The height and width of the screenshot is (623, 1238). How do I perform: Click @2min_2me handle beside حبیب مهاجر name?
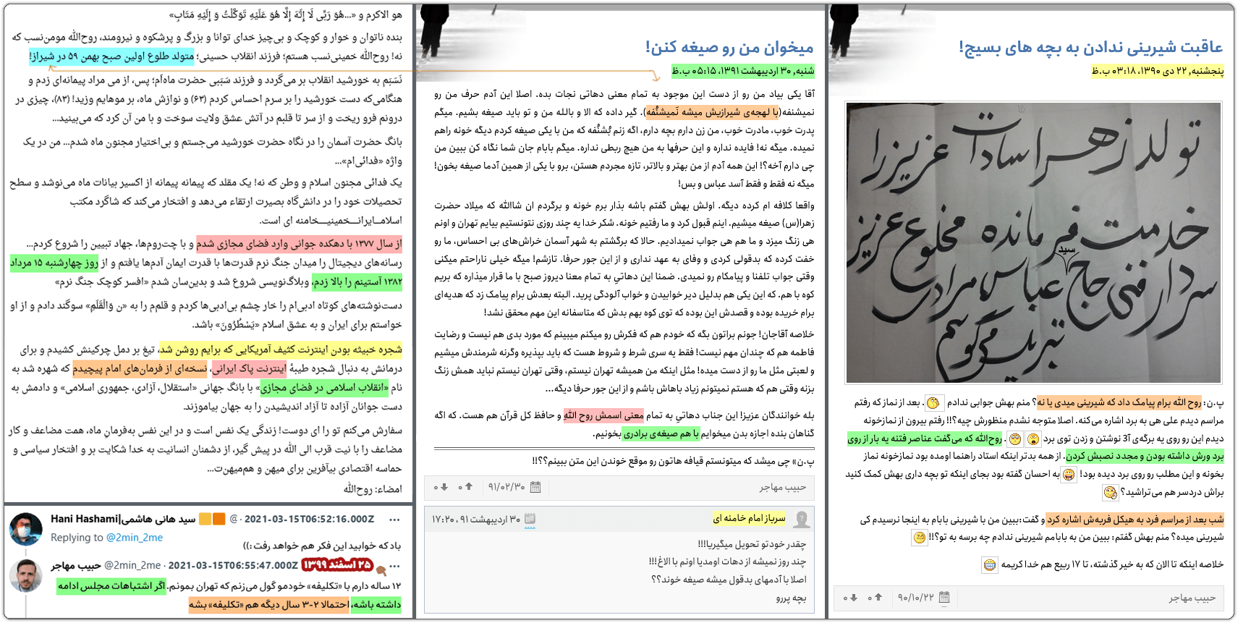tap(133, 565)
